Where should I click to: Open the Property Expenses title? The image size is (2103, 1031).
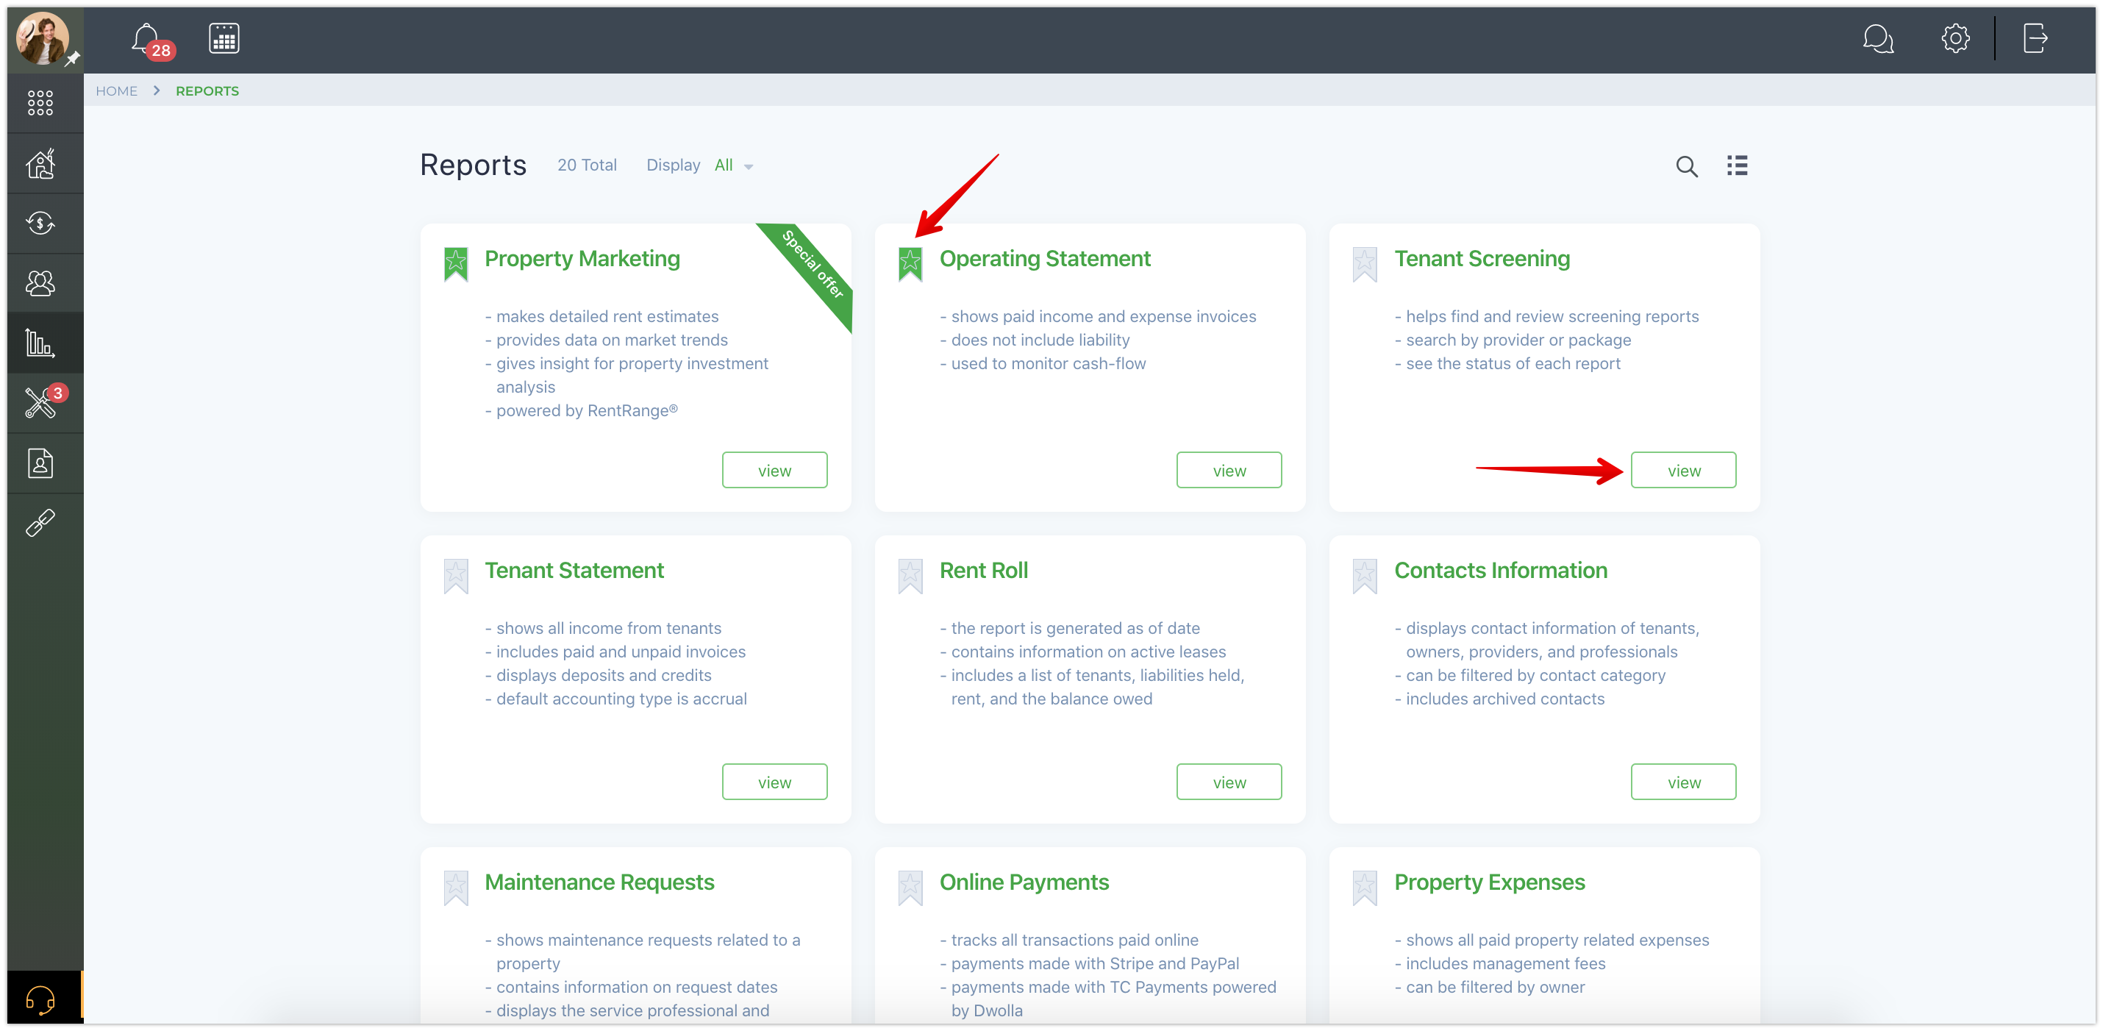pos(1489,882)
